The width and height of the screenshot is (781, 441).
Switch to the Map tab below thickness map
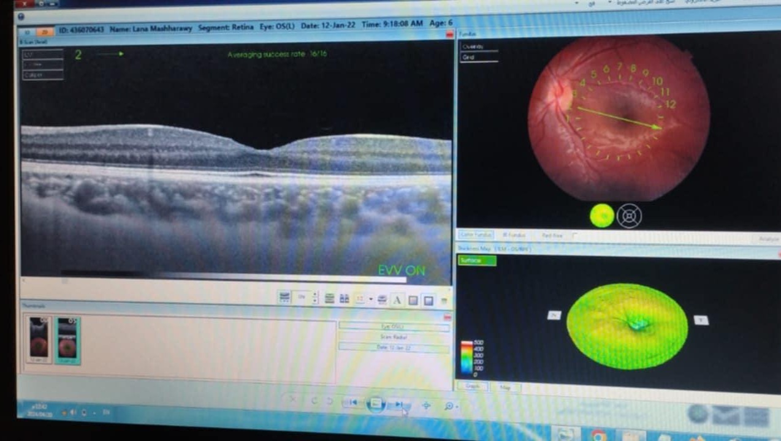coord(505,386)
